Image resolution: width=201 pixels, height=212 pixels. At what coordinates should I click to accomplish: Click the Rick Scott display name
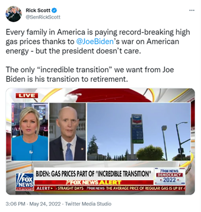click(38, 10)
